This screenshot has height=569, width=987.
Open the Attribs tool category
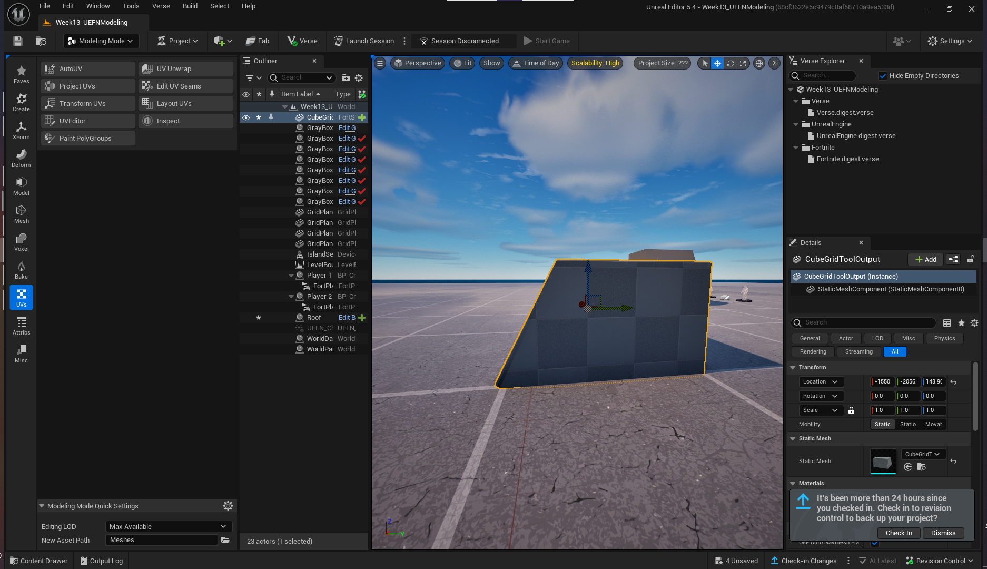[21, 326]
